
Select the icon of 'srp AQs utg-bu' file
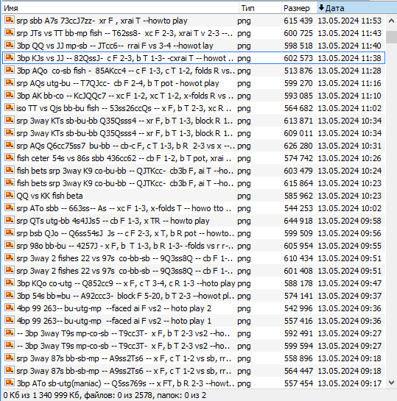click(10, 82)
